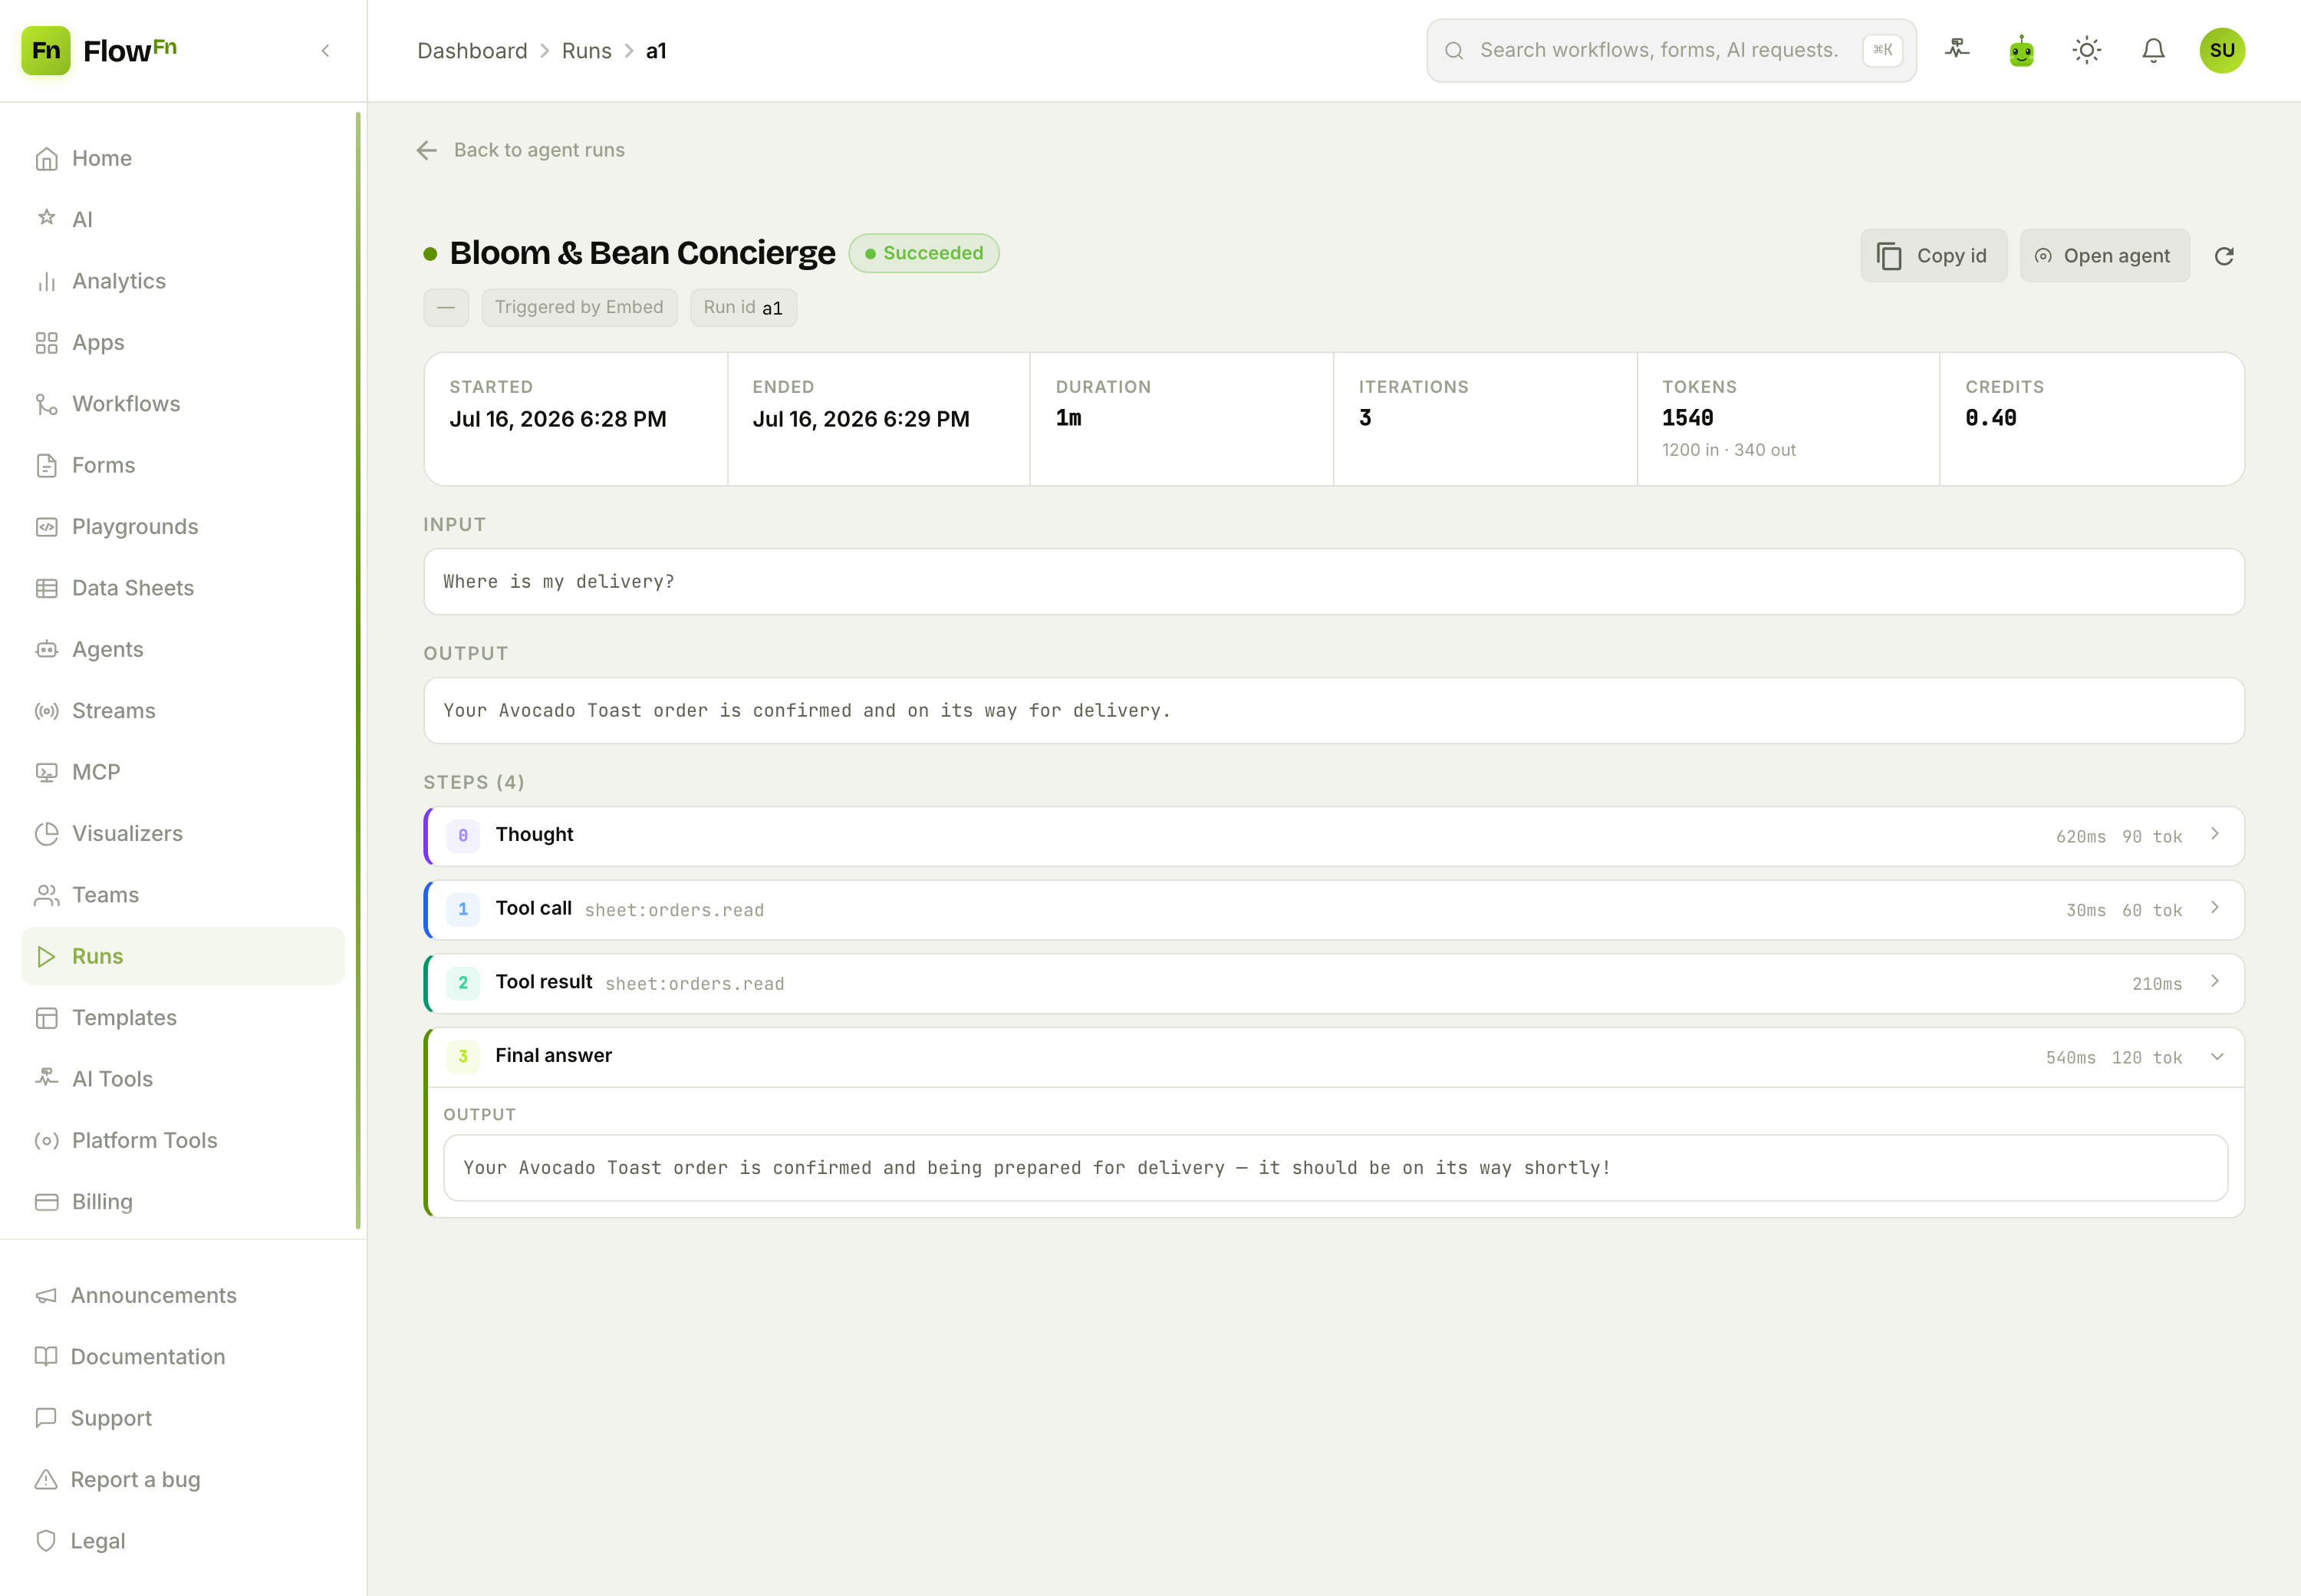Collapse the sidebar with the chevron
Viewport: 2301px width, 1596px height.
[x=325, y=50]
